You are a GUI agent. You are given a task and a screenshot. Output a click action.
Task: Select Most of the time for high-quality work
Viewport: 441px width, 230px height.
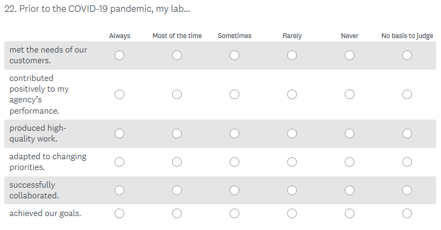click(x=177, y=133)
